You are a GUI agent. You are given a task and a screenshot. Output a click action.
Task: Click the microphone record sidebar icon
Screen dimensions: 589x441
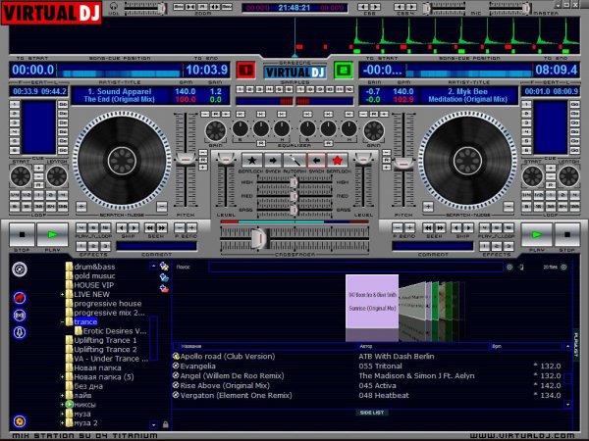tap(20, 332)
